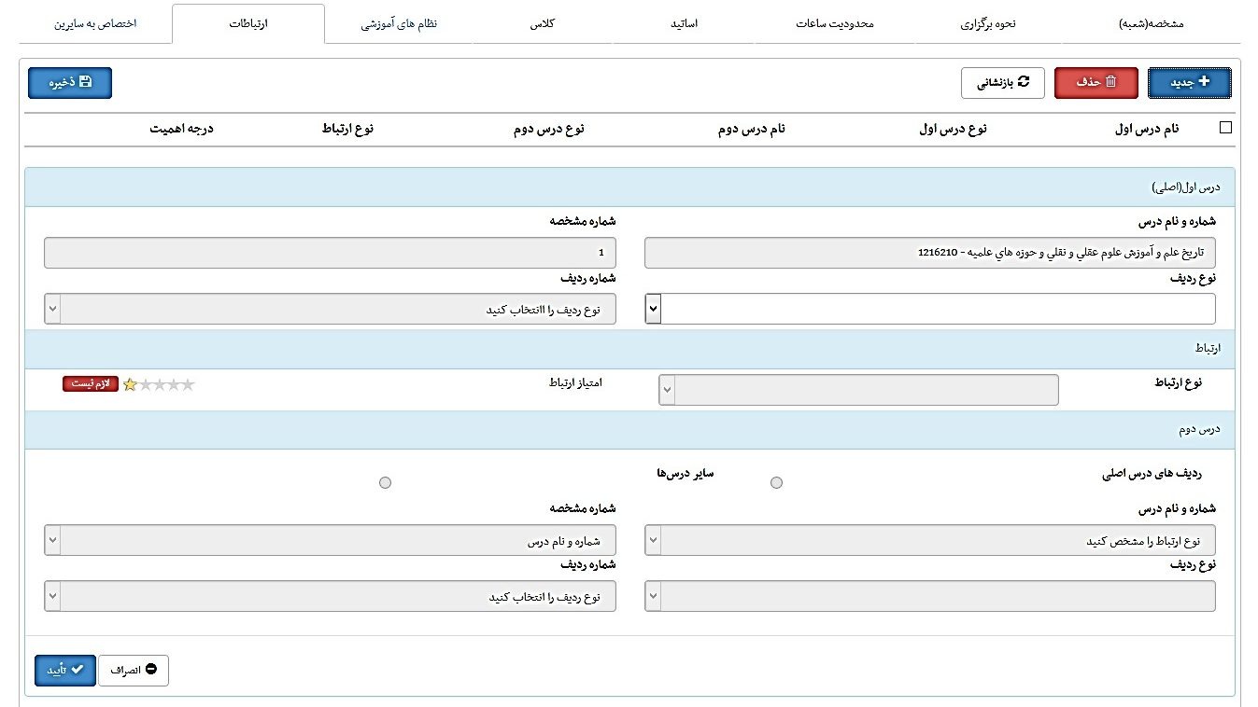Click the blue جدید (new) button
The image size is (1258, 707).
click(1189, 83)
